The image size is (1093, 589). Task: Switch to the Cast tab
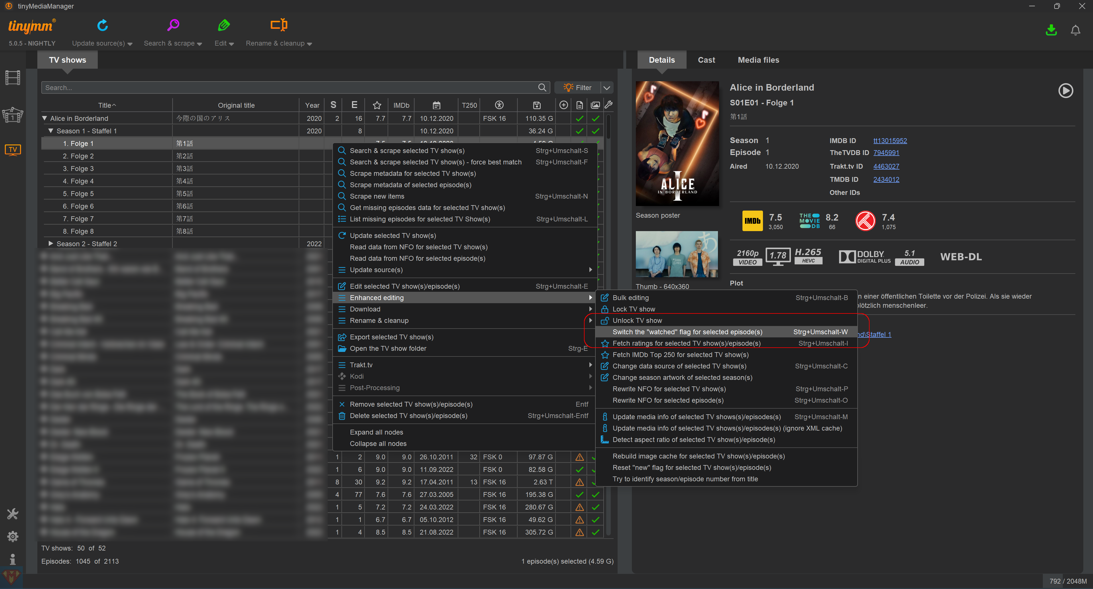point(706,60)
